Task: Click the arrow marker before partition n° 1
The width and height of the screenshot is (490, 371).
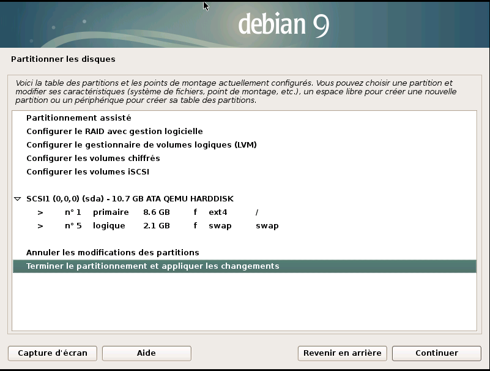Action: (x=40, y=212)
